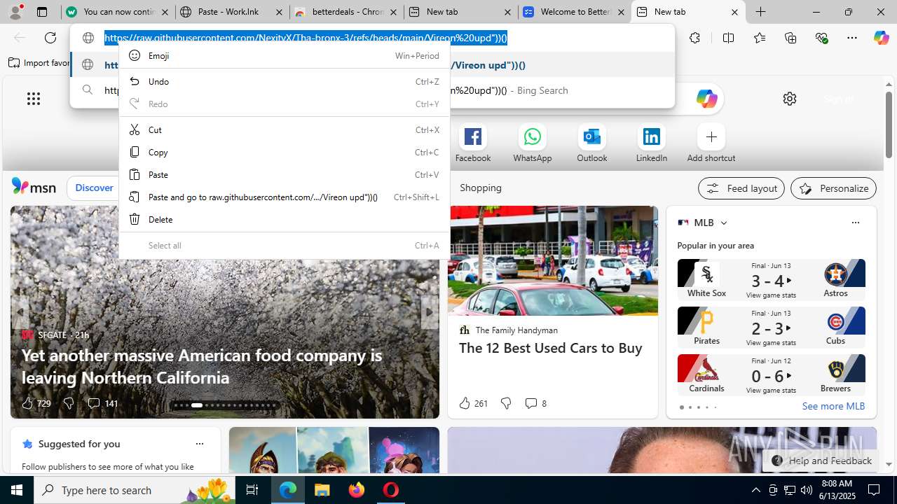Dislike the SFGATE food company article
The height and width of the screenshot is (504, 897).
(68, 403)
